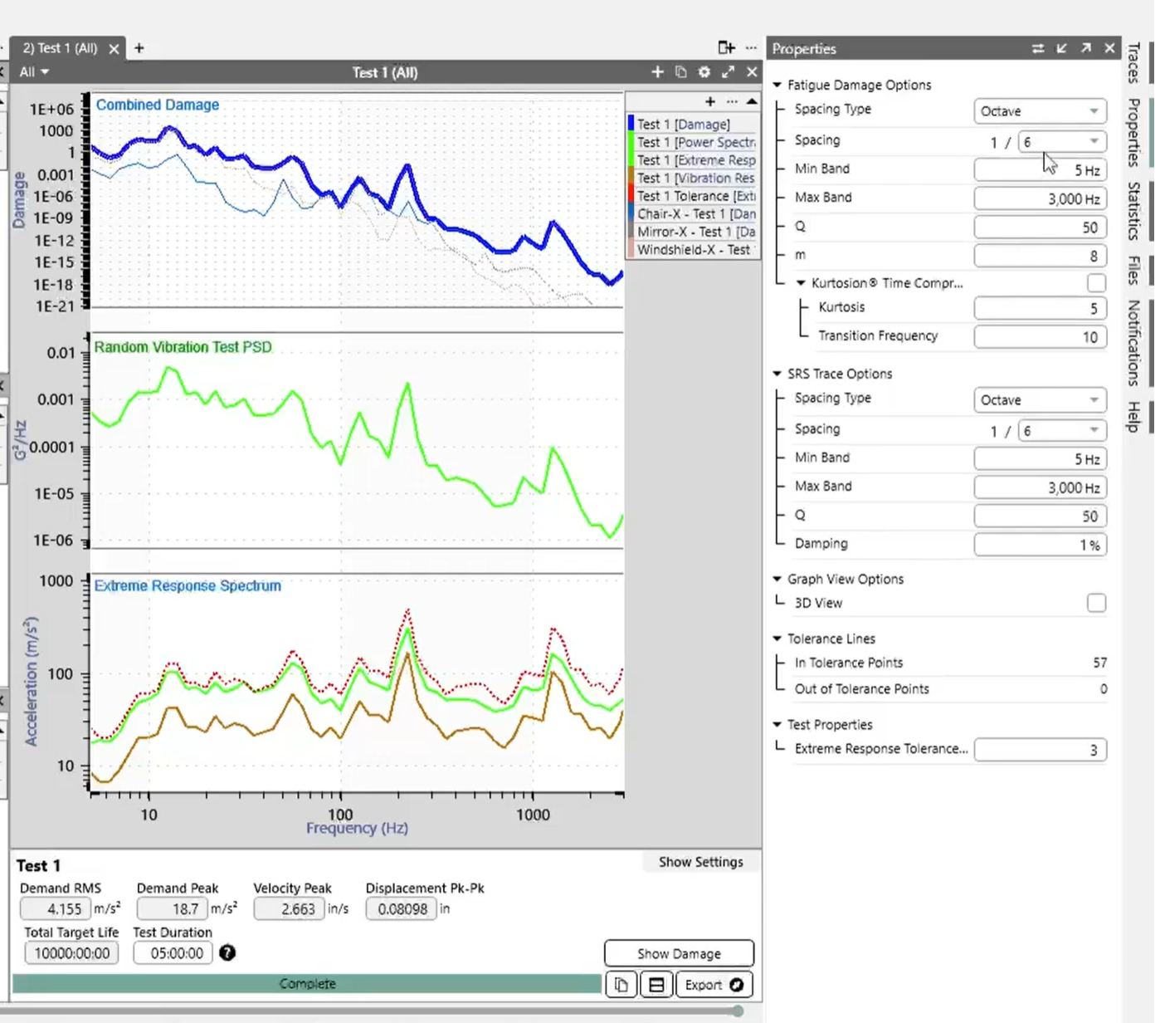
Task: Copy the Test 1 (All) graph
Action: pos(680,72)
